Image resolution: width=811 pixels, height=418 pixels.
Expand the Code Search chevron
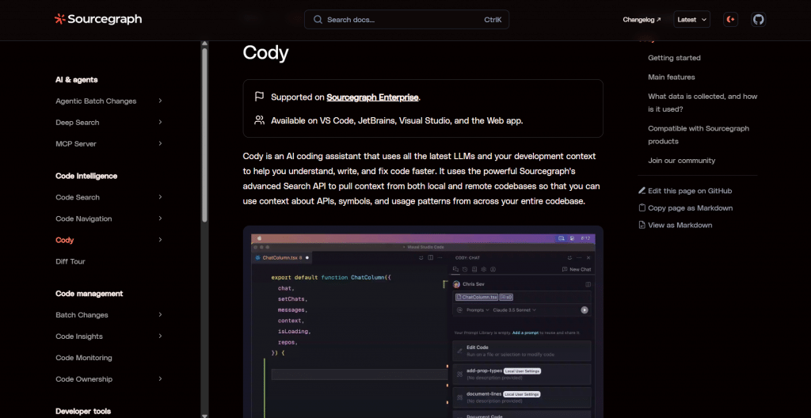[x=160, y=197]
